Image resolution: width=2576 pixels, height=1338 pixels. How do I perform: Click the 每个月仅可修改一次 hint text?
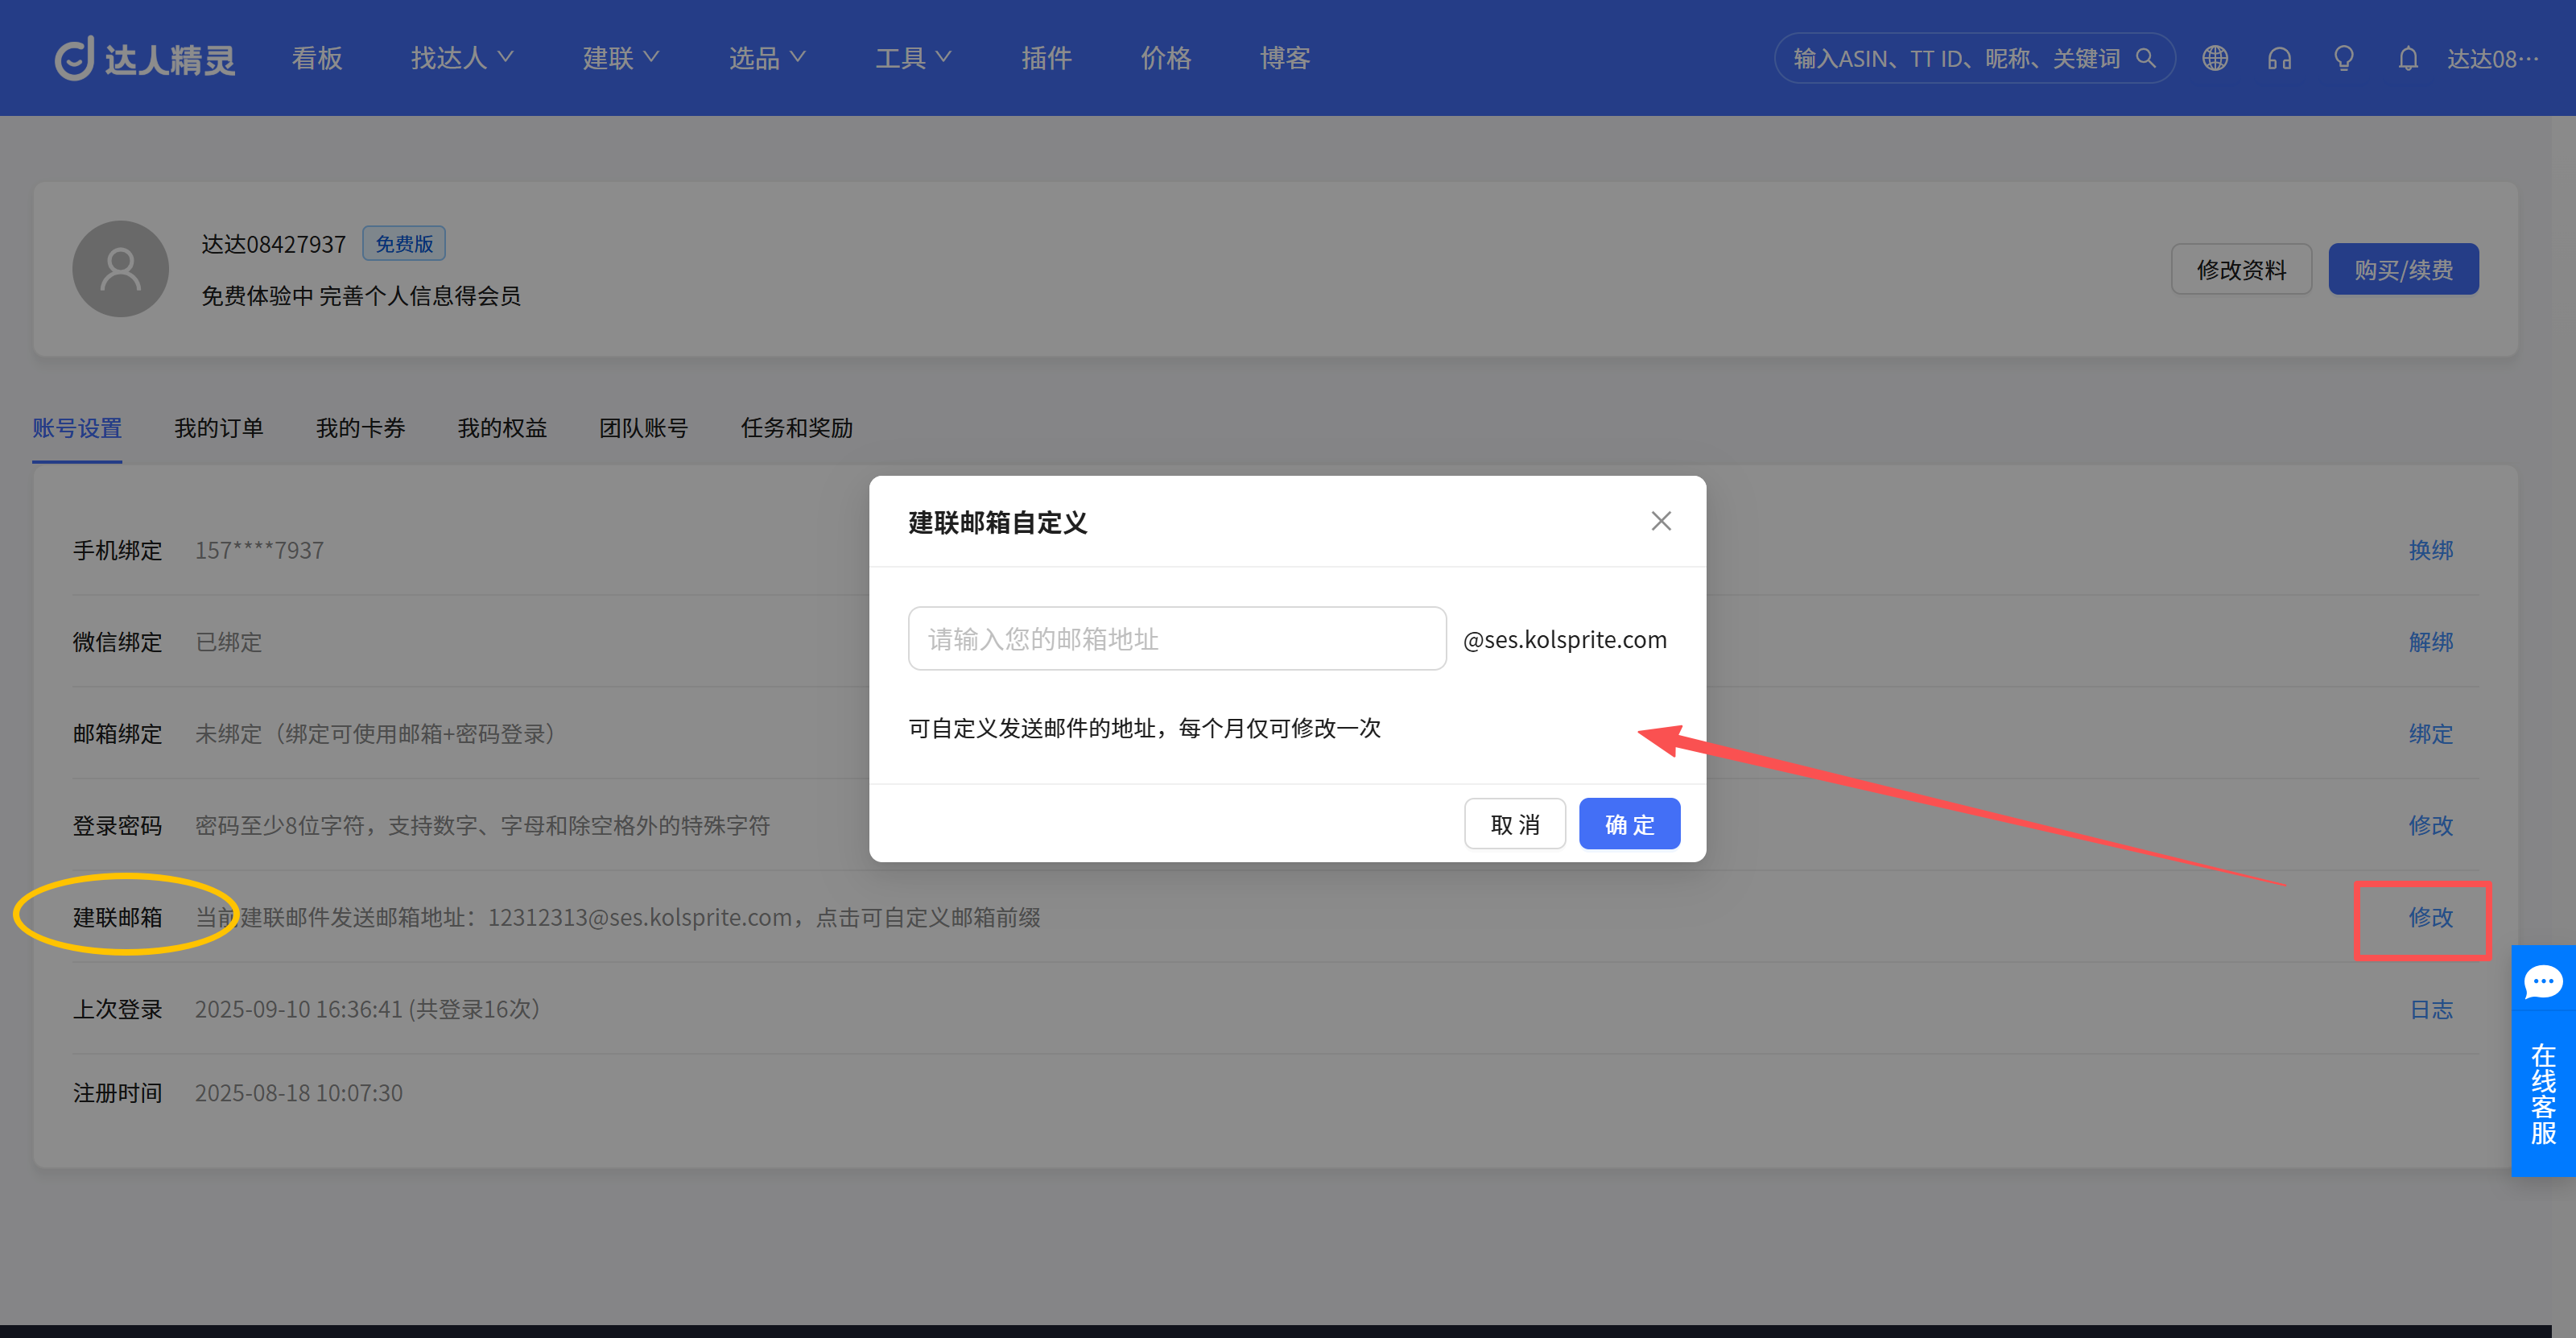click(x=1280, y=728)
